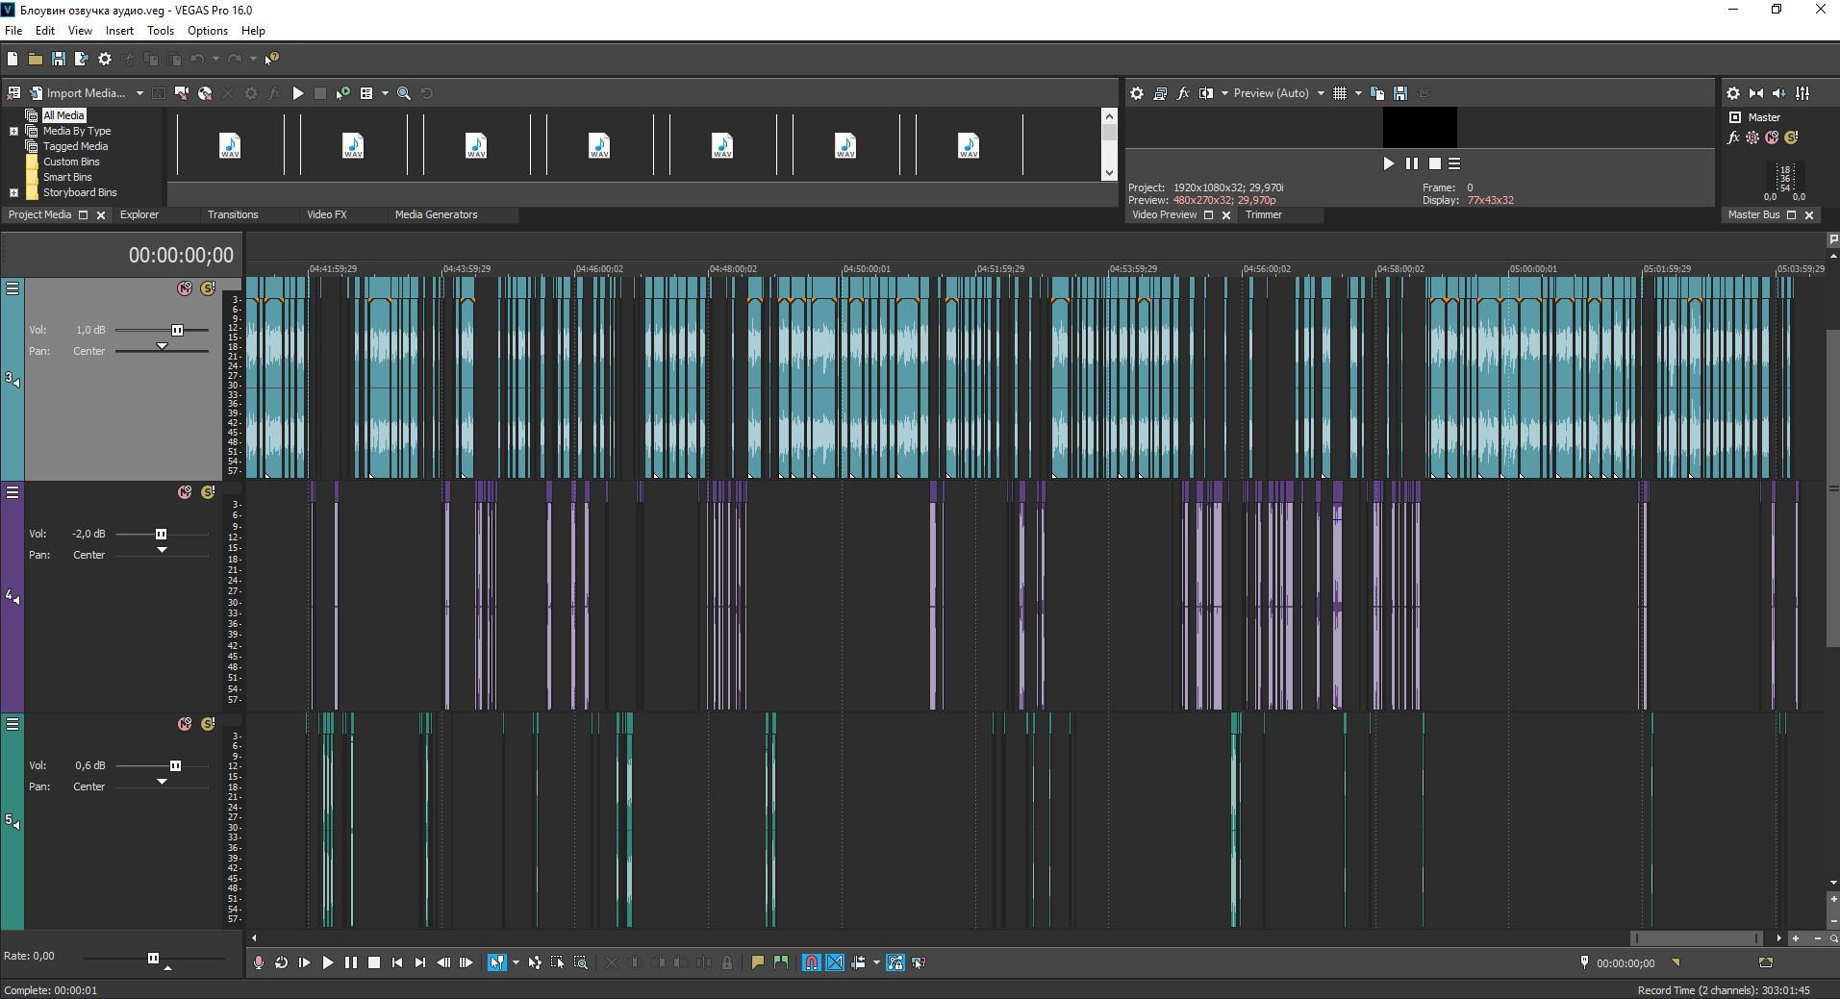Open project properties gear in main toolbar
Viewport: 1840px width, 999px height.
105,59
